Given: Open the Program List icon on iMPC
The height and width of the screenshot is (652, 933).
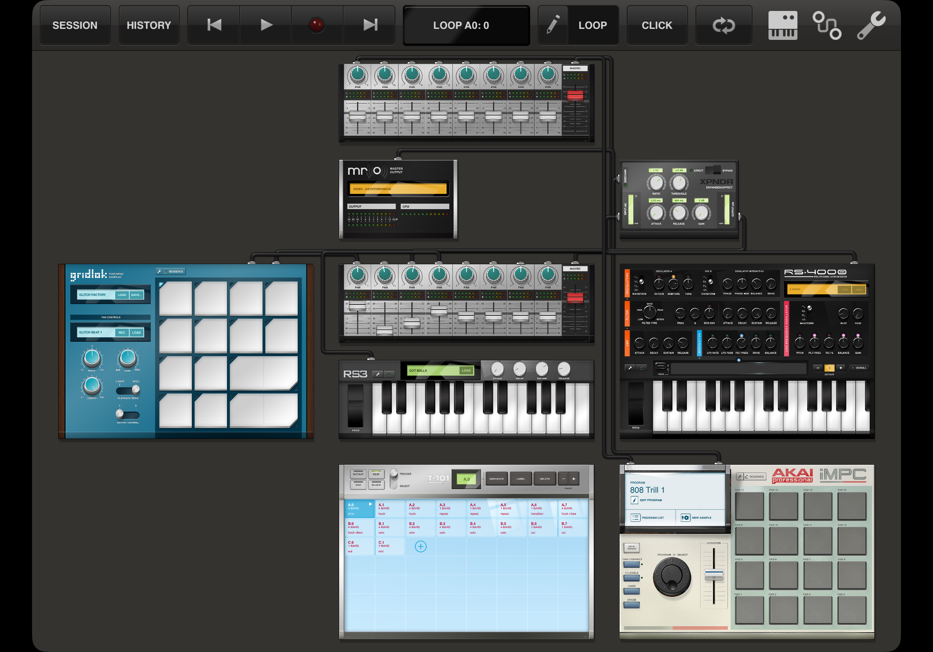Looking at the screenshot, I should click(x=636, y=518).
